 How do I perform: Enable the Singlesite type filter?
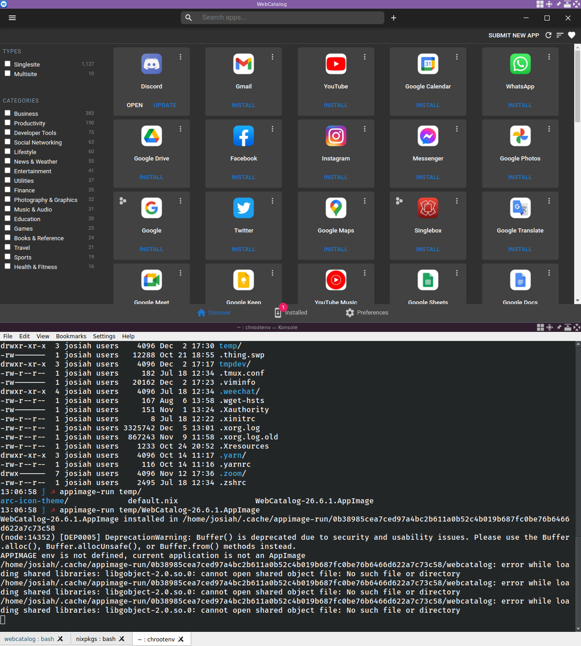[7, 63]
